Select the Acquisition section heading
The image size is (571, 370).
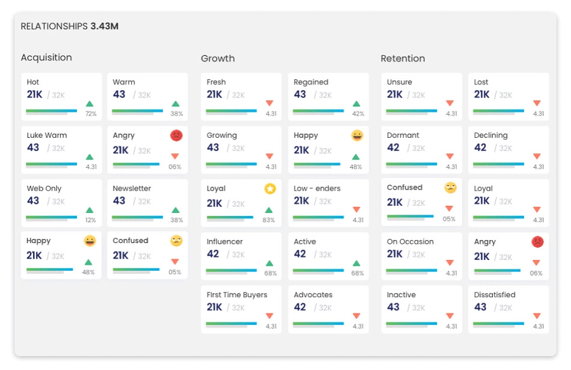coord(46,58)
